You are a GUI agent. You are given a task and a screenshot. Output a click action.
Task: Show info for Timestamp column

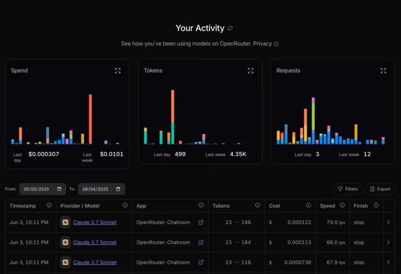(x=49, y=205)
